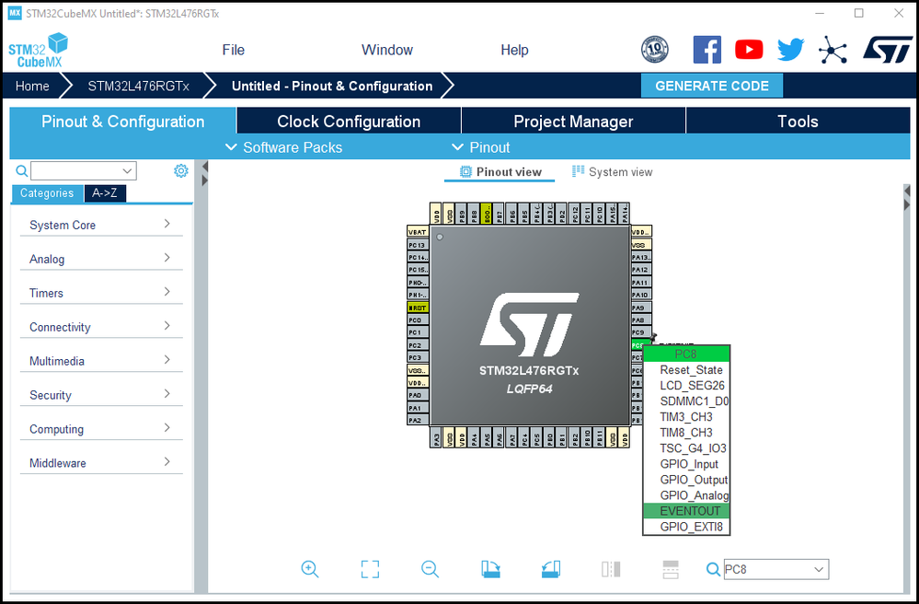The width and height of the screenshot is (919, 604).
Task: Set PC8 to TIM3_CH3
Action: 686,416
